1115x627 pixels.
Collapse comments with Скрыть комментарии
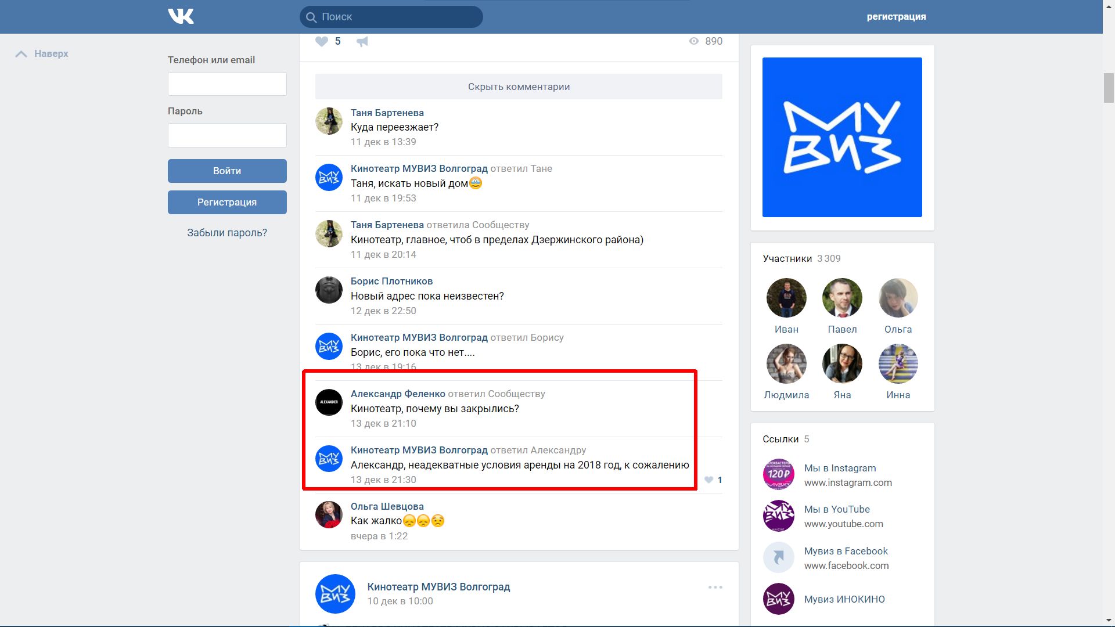[x=519, y=87]
